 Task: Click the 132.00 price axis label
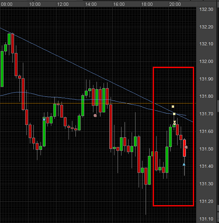point(206,61)
